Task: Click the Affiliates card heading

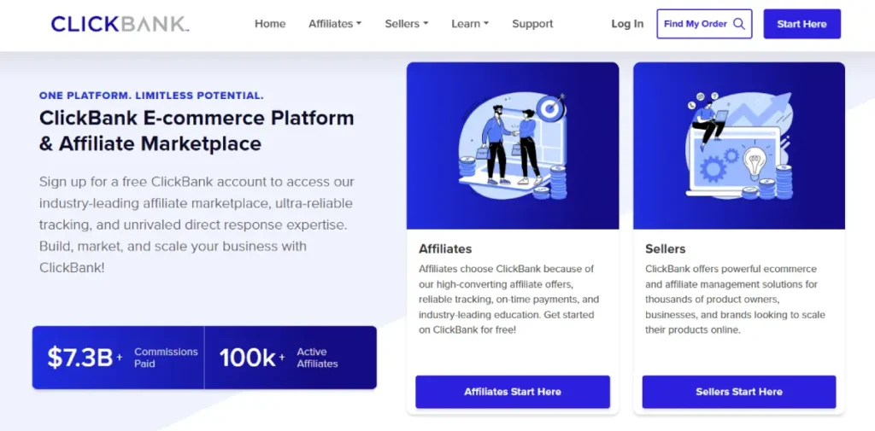Action: click(x=445, y=248)
